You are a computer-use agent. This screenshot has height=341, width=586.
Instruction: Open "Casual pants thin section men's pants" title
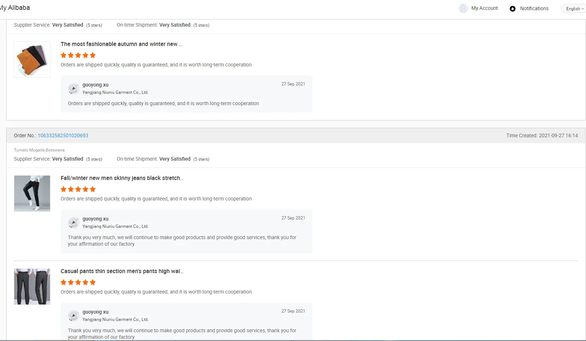point(122,271)
